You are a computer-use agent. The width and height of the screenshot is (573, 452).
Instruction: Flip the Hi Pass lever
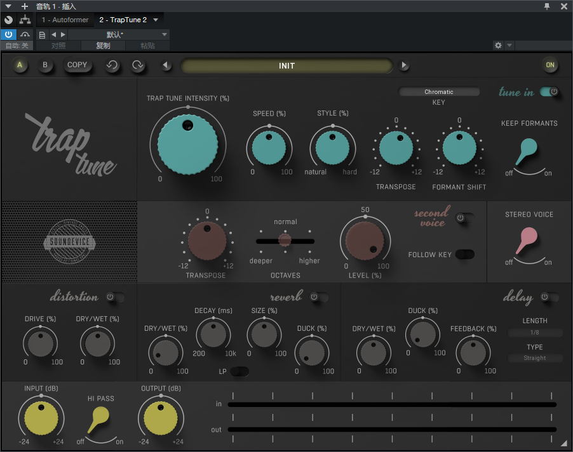[x=98, y=419]
